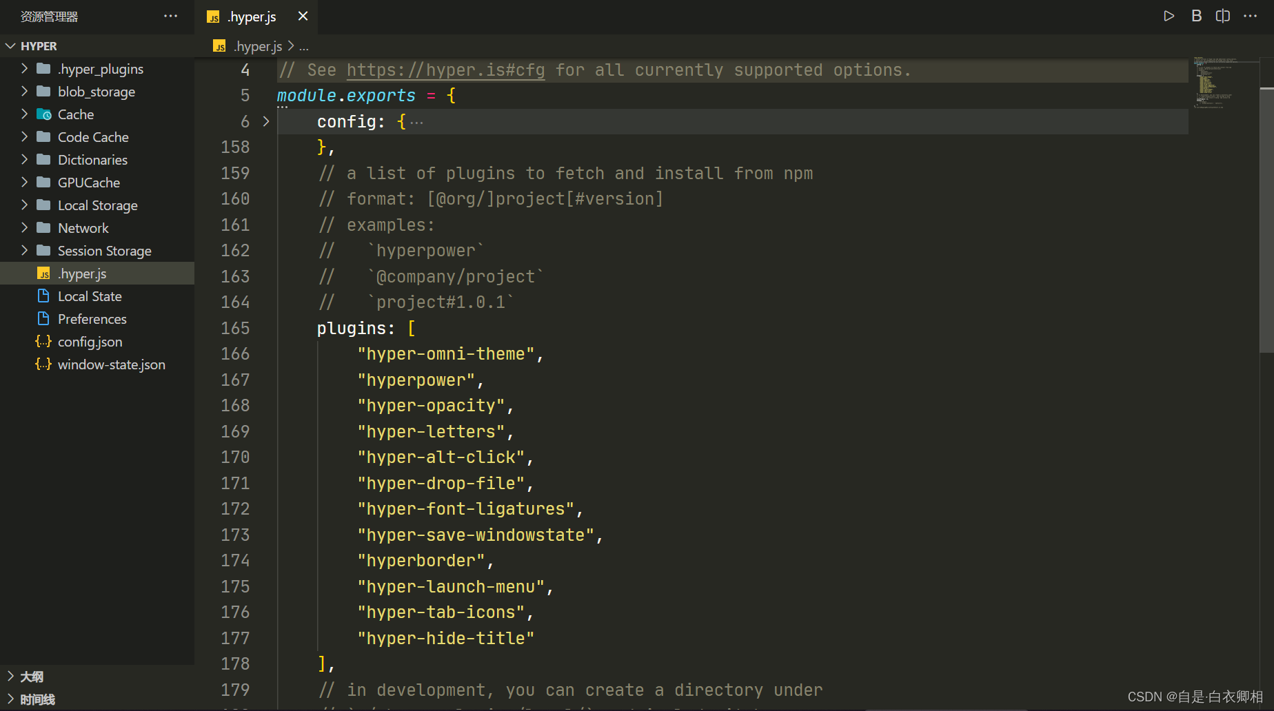Click line number 165 in gutter
The height and width of the screenshot is (711, 1274).
235,328
